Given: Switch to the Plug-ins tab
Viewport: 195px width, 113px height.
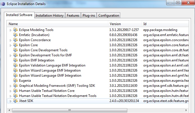Looking at the screenshot, I should [x=89, y=15].
